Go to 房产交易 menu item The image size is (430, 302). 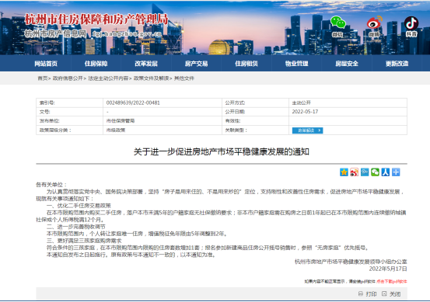[x=197, y=64]
